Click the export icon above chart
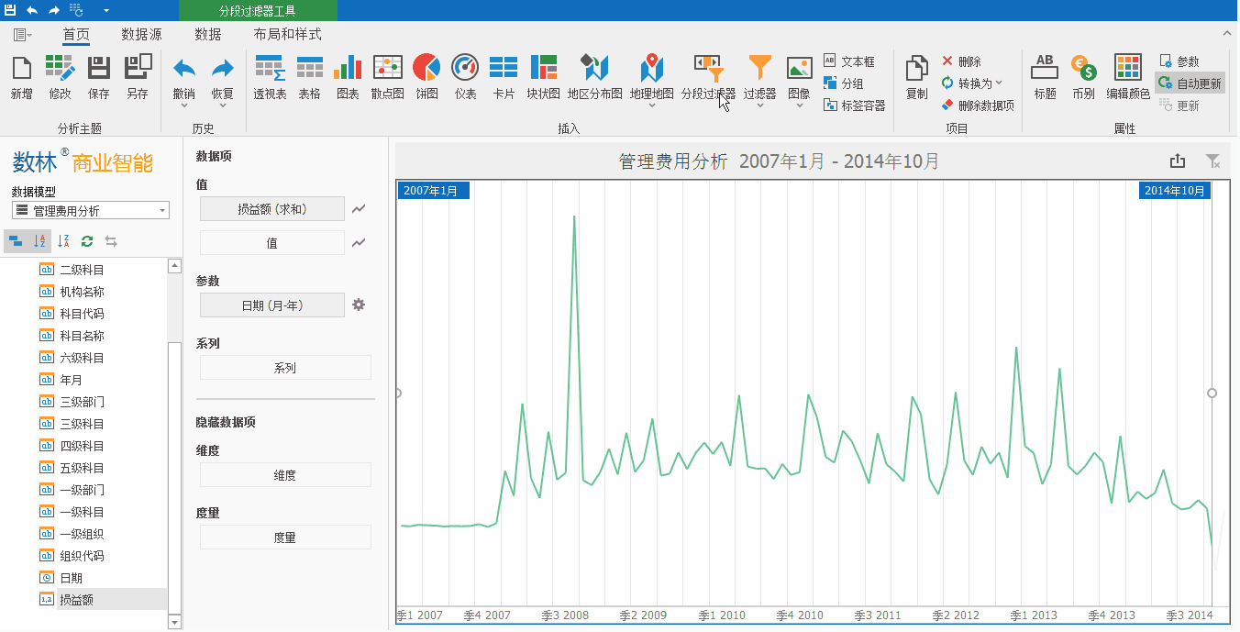1240x632 pixels. (x=1178, y=161)
